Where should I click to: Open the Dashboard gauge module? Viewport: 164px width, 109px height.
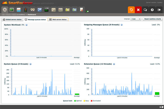(x=5, y=10)
